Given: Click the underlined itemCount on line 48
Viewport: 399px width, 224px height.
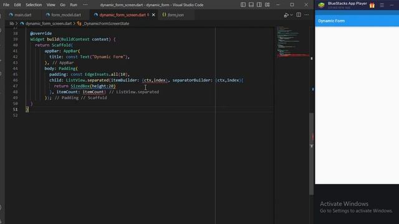Looking at the screenshot, I should (x=93, y=92).
